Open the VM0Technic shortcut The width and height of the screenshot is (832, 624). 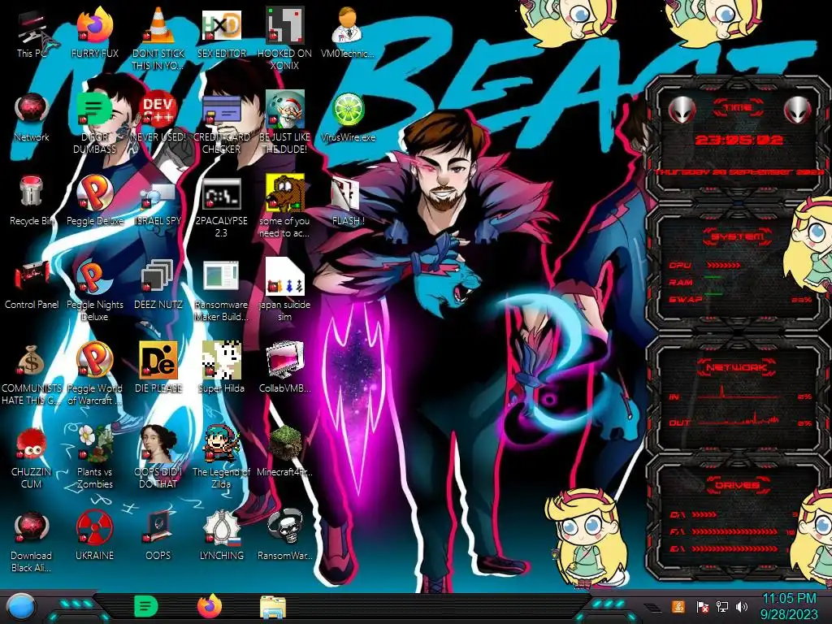[x=348, y=32]
